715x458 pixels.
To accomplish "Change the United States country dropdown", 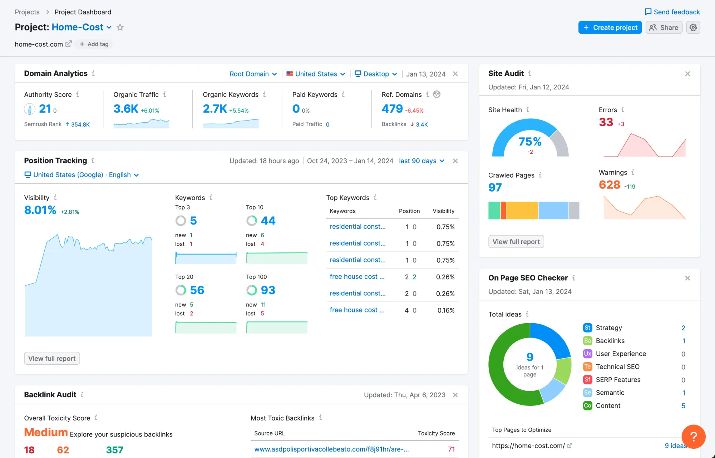I will coord(316,74).
